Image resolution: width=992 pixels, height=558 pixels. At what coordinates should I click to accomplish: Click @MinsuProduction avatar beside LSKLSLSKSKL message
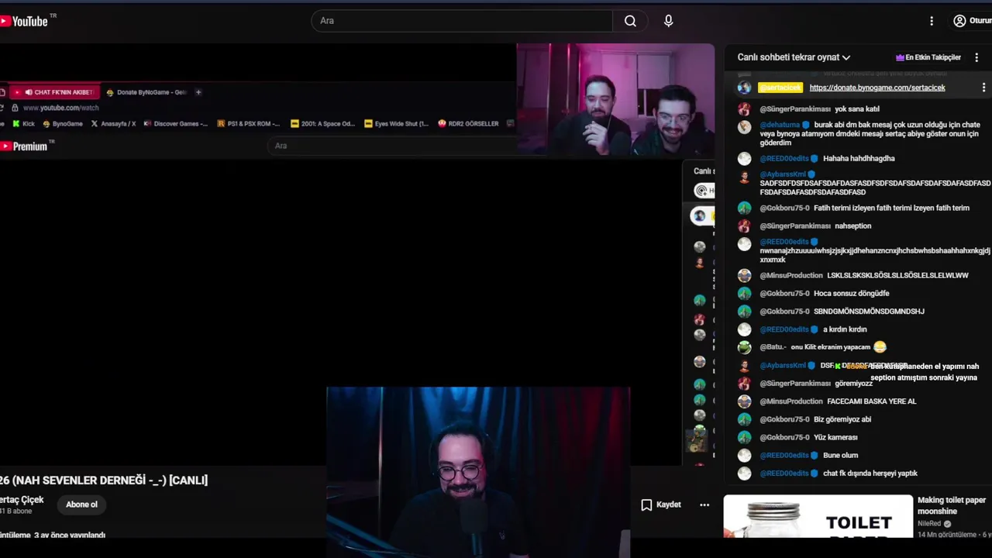coord(744,275)
